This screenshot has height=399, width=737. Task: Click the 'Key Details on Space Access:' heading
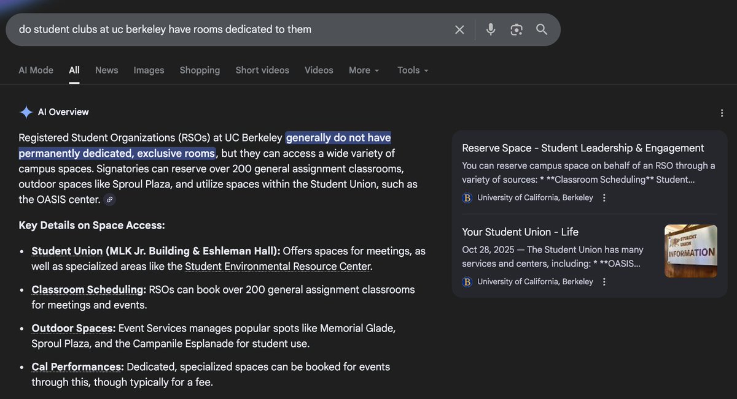tap(92, 226)
